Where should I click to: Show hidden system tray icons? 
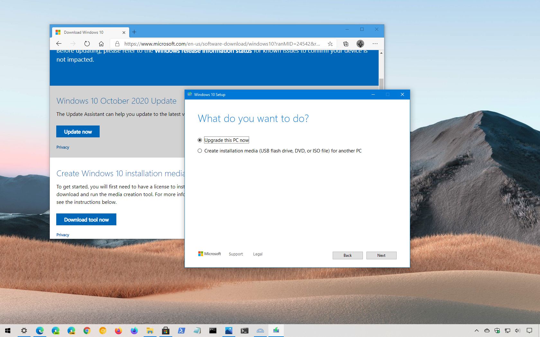click(x=477, y=331)
